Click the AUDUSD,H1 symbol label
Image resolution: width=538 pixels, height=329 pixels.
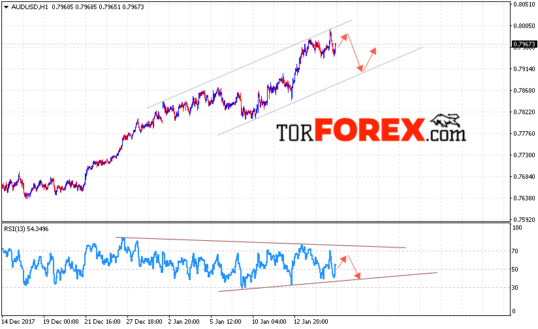29,7
